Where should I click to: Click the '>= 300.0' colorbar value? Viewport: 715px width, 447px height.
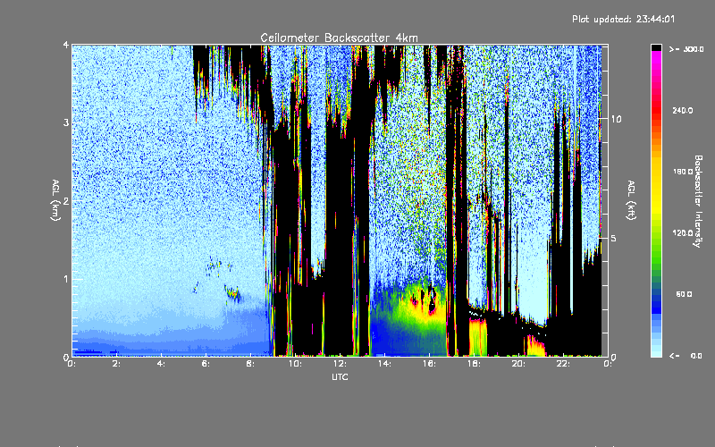[686, 49]
